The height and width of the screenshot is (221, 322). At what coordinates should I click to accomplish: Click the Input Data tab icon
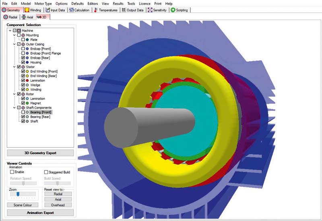click(x=48, y=10)
